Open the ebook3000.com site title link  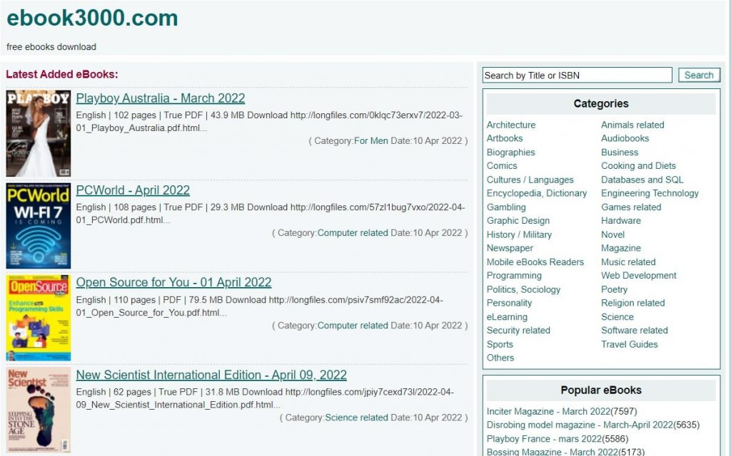[x=92, y=18]
